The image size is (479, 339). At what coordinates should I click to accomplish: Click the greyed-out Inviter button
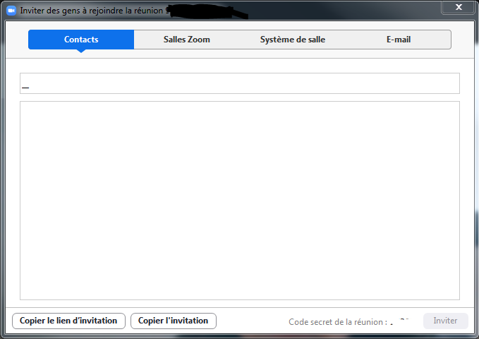pyautogui.click(x=445, y=321)
